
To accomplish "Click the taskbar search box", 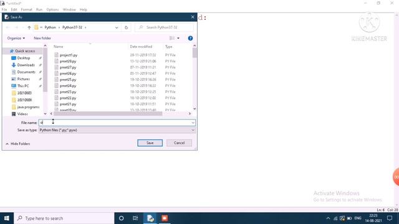I will [64, 218].
